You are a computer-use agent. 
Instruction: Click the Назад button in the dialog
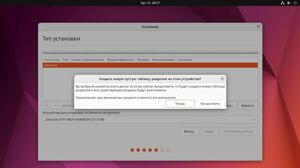coord(180,104)
